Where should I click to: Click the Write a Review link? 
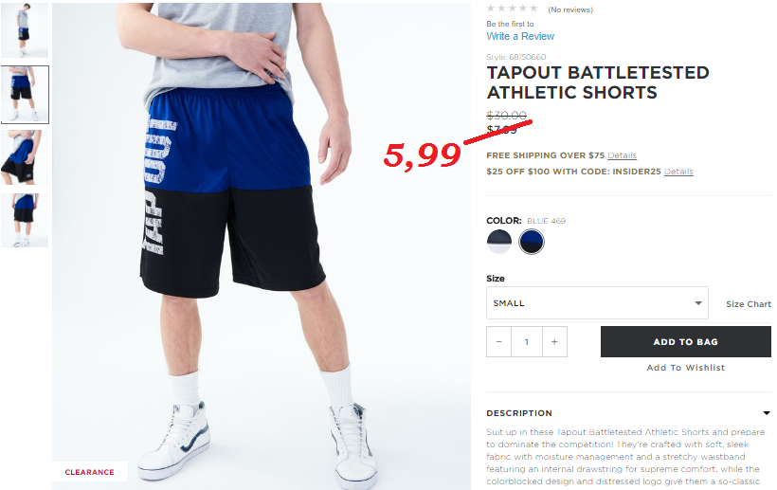[520, 36]
